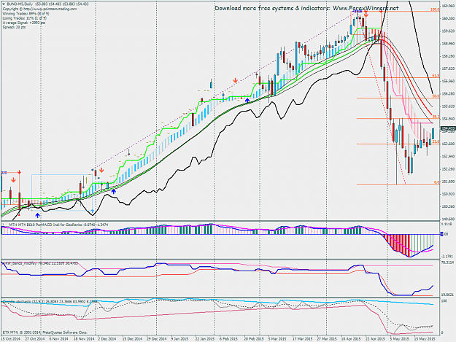Click the PaMACD indicator label for GeoRenko
The image size is (456, 342).
coord(55,225)
